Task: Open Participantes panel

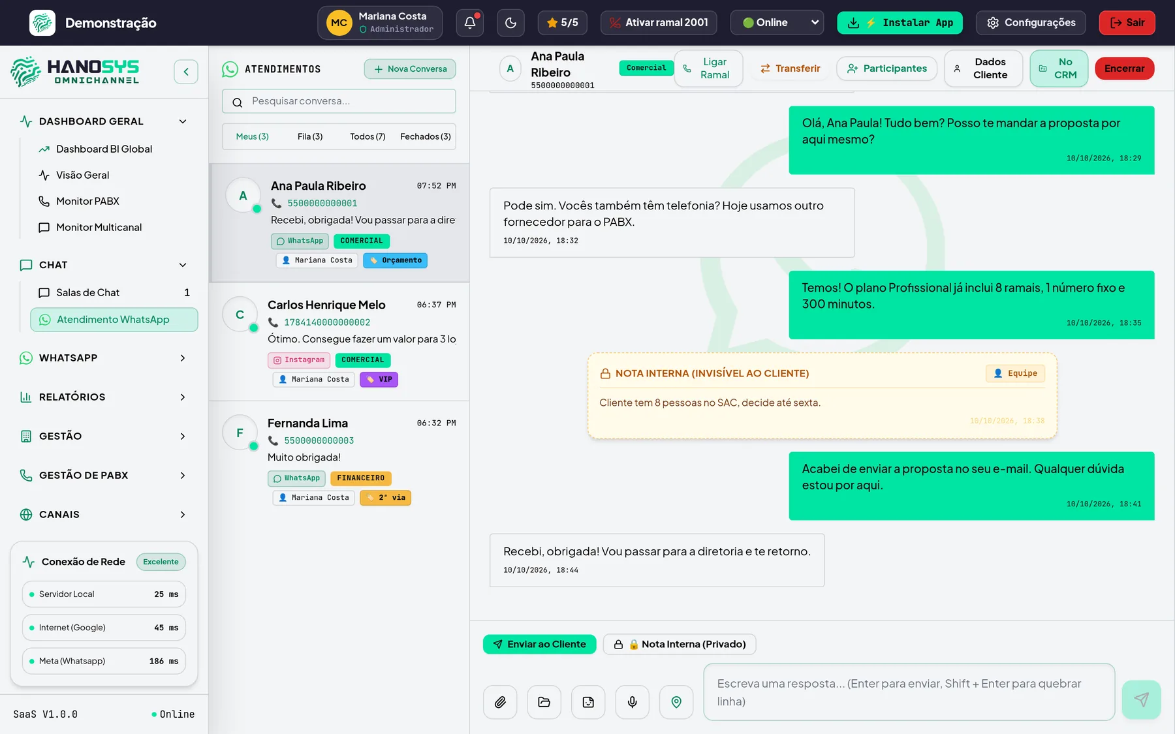Action: point(886,69)
